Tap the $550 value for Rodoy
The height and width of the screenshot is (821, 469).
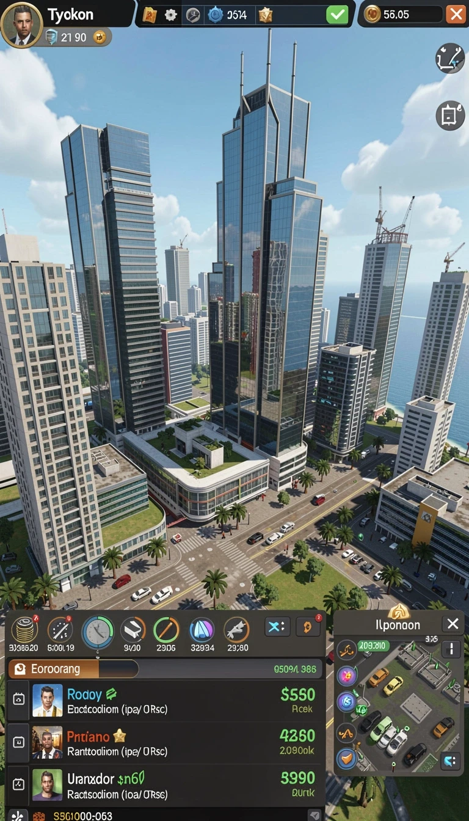point(298,695)
